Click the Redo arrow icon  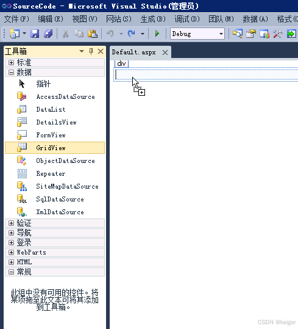coord(132,34)
